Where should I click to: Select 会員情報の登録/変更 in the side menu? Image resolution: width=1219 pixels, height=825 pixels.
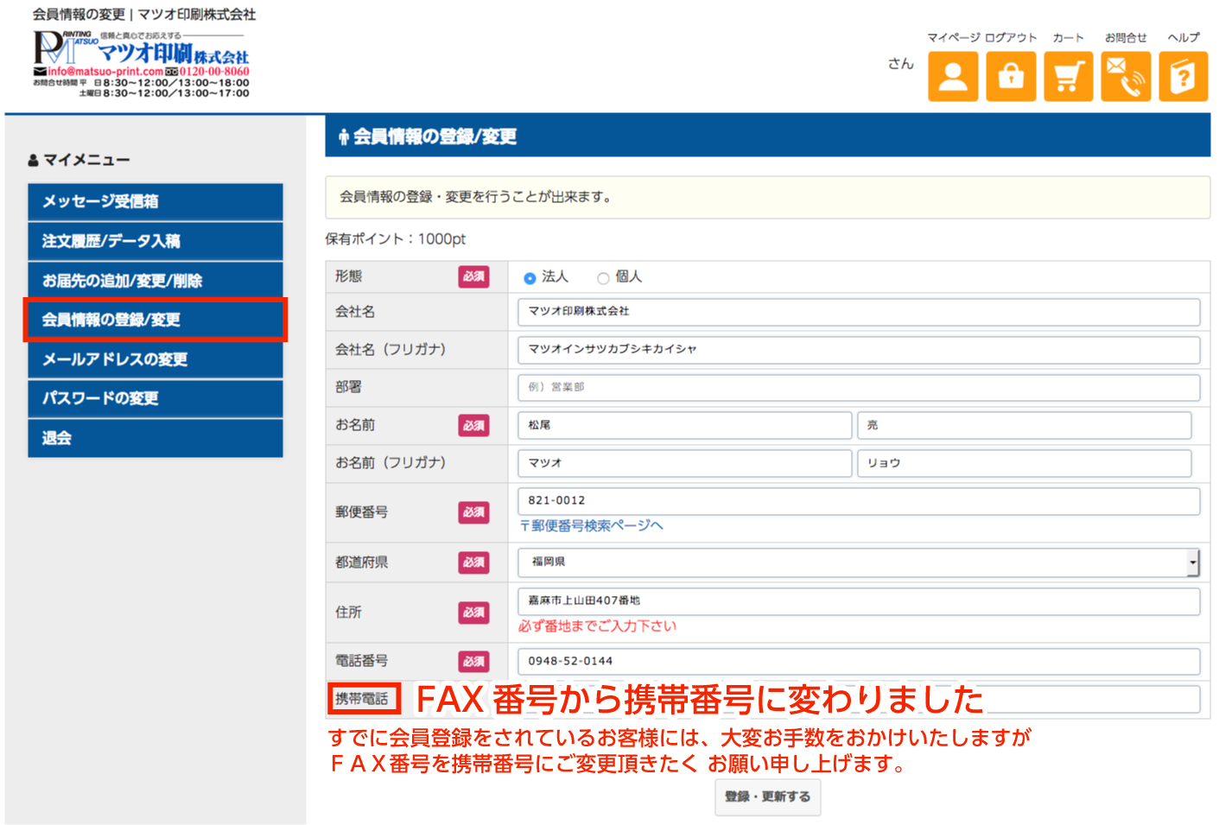[156, 320]
